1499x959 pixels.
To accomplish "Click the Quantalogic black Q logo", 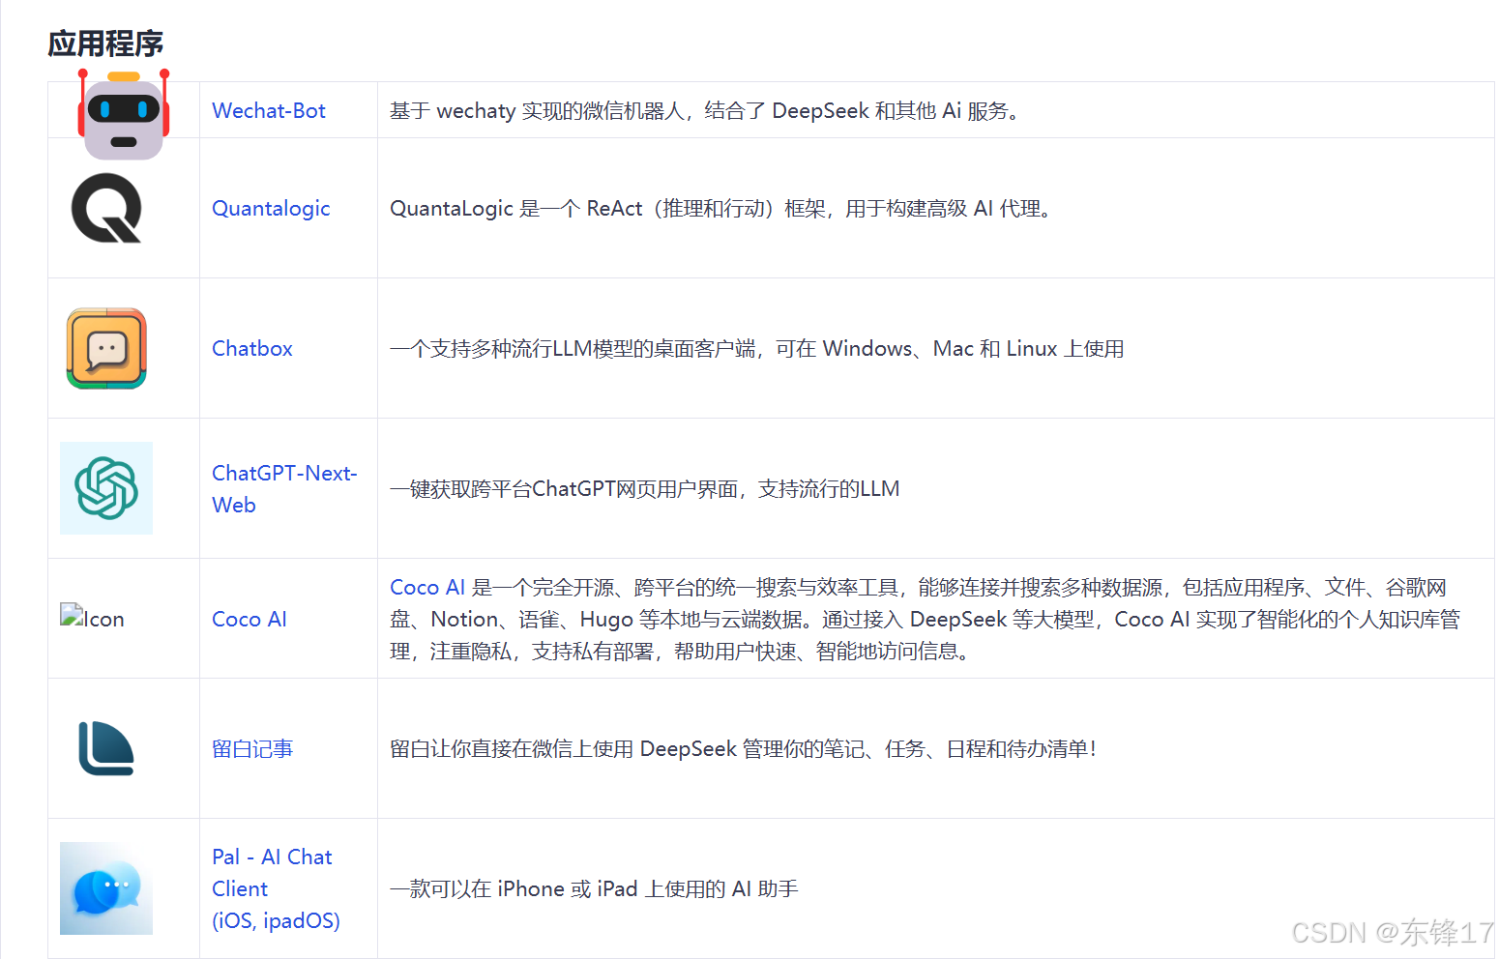I will [106, 208].
